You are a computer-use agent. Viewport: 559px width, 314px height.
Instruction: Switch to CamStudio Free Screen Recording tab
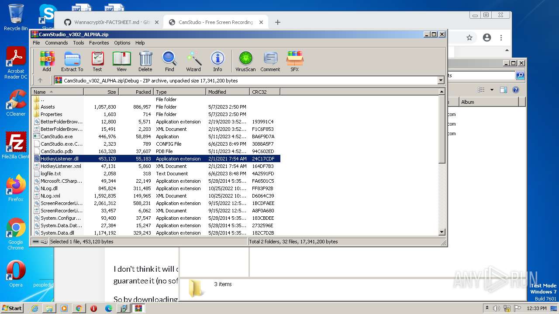[x=216, y=22]
